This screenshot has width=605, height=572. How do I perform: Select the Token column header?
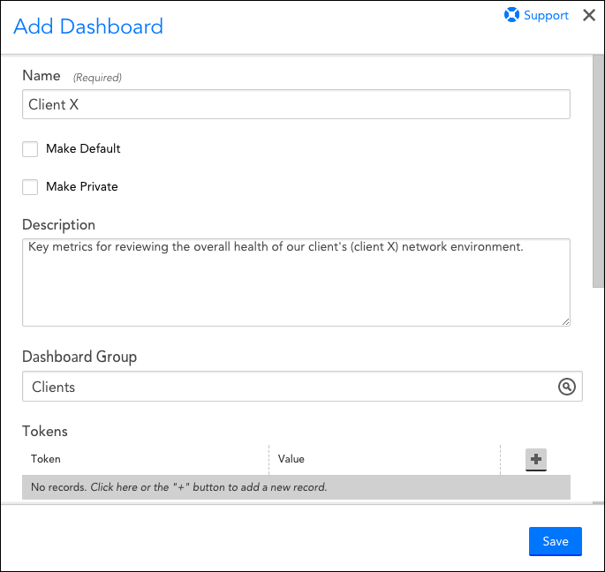(46, 459)
